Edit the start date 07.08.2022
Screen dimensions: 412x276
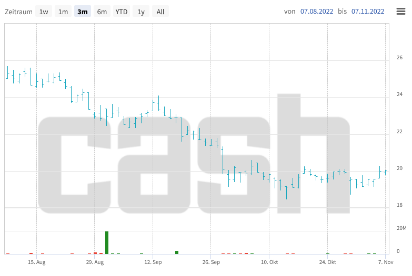(317, 12)
